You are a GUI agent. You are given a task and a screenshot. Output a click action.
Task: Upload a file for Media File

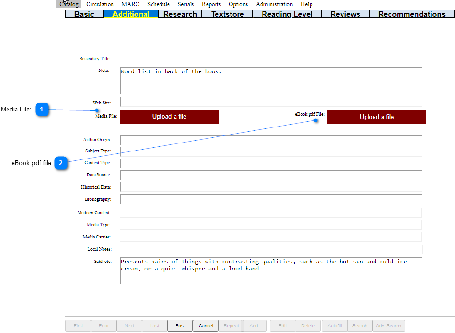tap(169, 117)
